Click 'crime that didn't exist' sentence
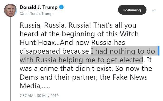The image size is (163, 101). point(76,69)
